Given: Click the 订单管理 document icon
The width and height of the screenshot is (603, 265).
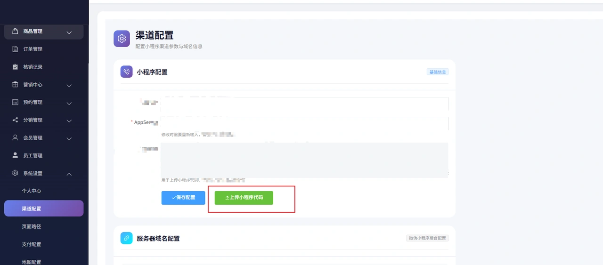Looking at the screenshot, I should [15, 49].
